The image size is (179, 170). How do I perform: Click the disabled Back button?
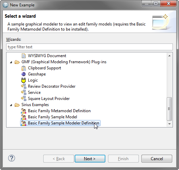tap(59, 159)
